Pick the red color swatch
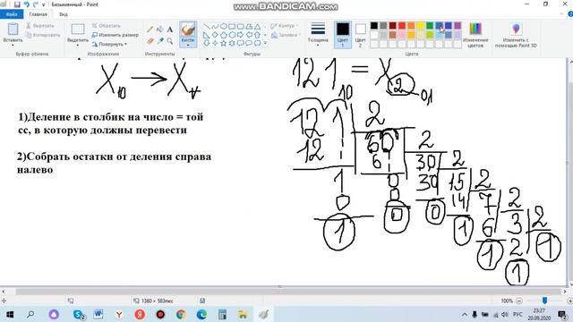The width and height of the screenshot is (573, 322). click(402, 26)
